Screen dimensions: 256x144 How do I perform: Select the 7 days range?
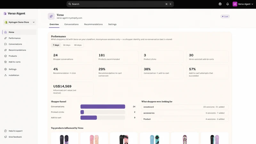(x=56, y=45)
